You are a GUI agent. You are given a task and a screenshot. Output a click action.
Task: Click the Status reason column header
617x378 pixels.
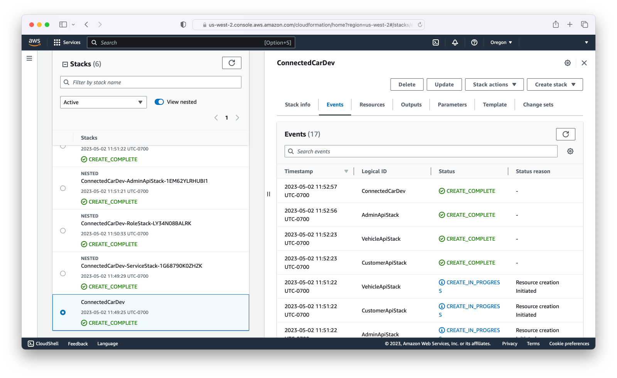(x=533, y=171)
